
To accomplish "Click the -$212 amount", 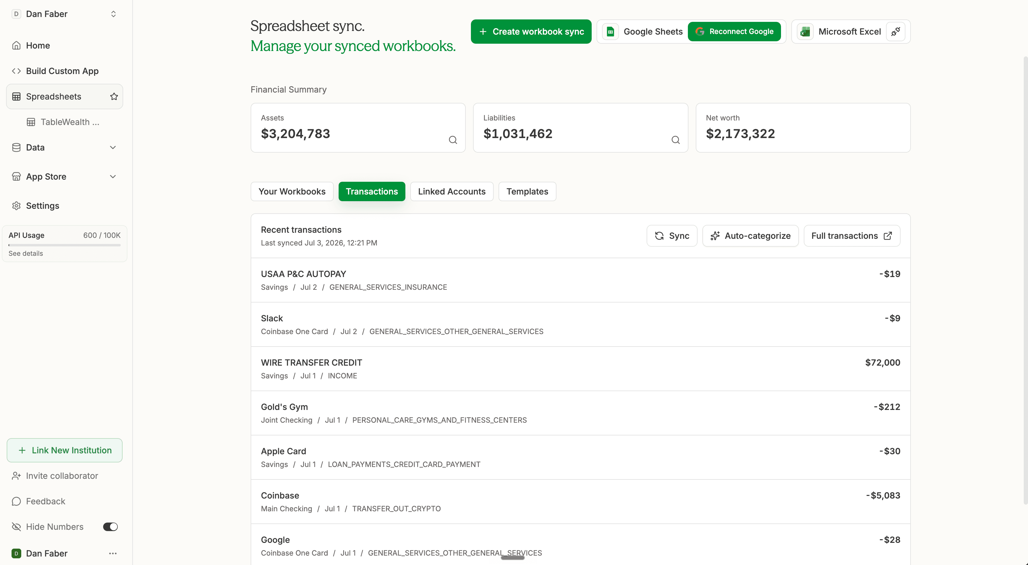I will tap(887, 407).
